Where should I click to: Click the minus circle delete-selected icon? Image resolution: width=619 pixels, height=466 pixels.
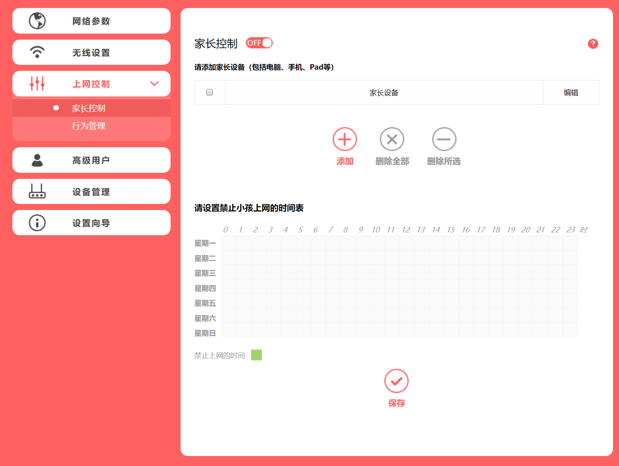click(444, 139)
